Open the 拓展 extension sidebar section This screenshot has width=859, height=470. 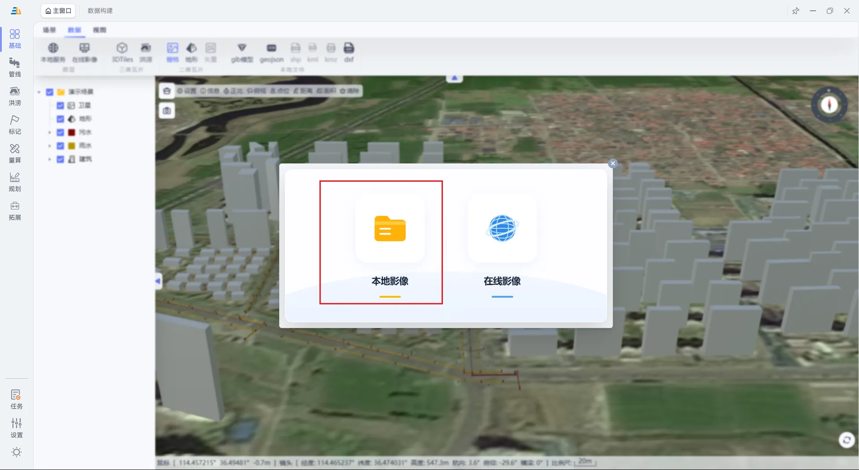[x=15, y=211]
